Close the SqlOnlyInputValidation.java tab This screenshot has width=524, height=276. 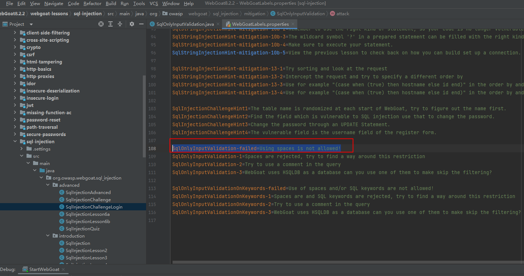[218, 24]
